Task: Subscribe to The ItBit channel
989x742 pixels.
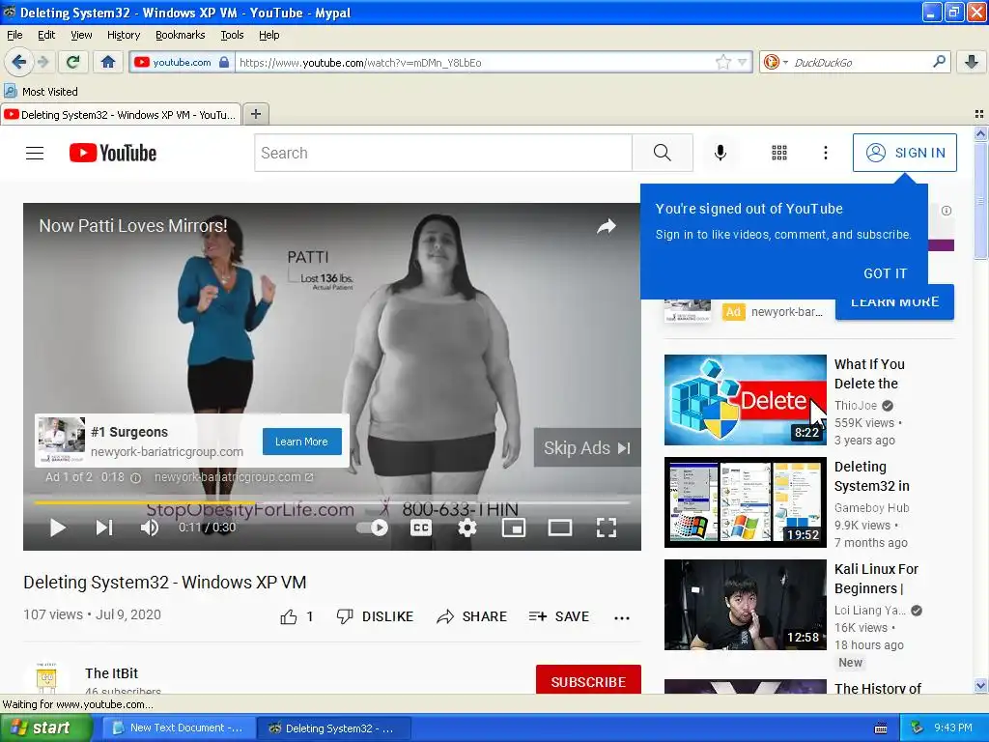Action: point(588,681)
